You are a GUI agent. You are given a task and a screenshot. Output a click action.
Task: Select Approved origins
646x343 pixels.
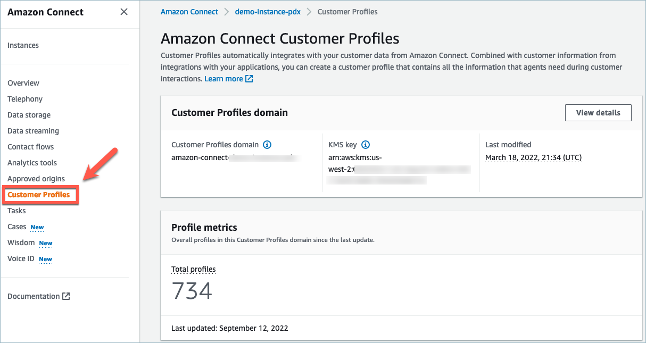point(36,179)
